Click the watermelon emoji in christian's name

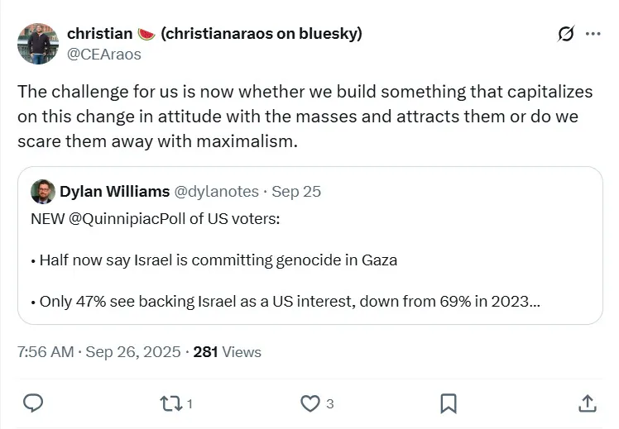pos(146,34)
